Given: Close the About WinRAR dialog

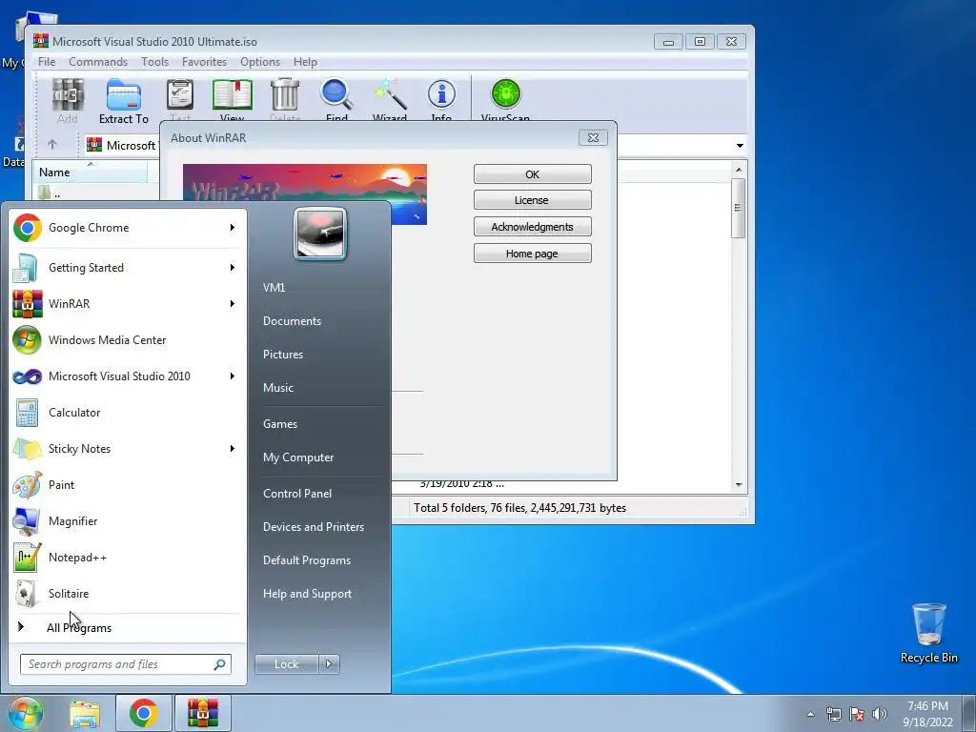Looking at the screenshot, I should 593,137.
